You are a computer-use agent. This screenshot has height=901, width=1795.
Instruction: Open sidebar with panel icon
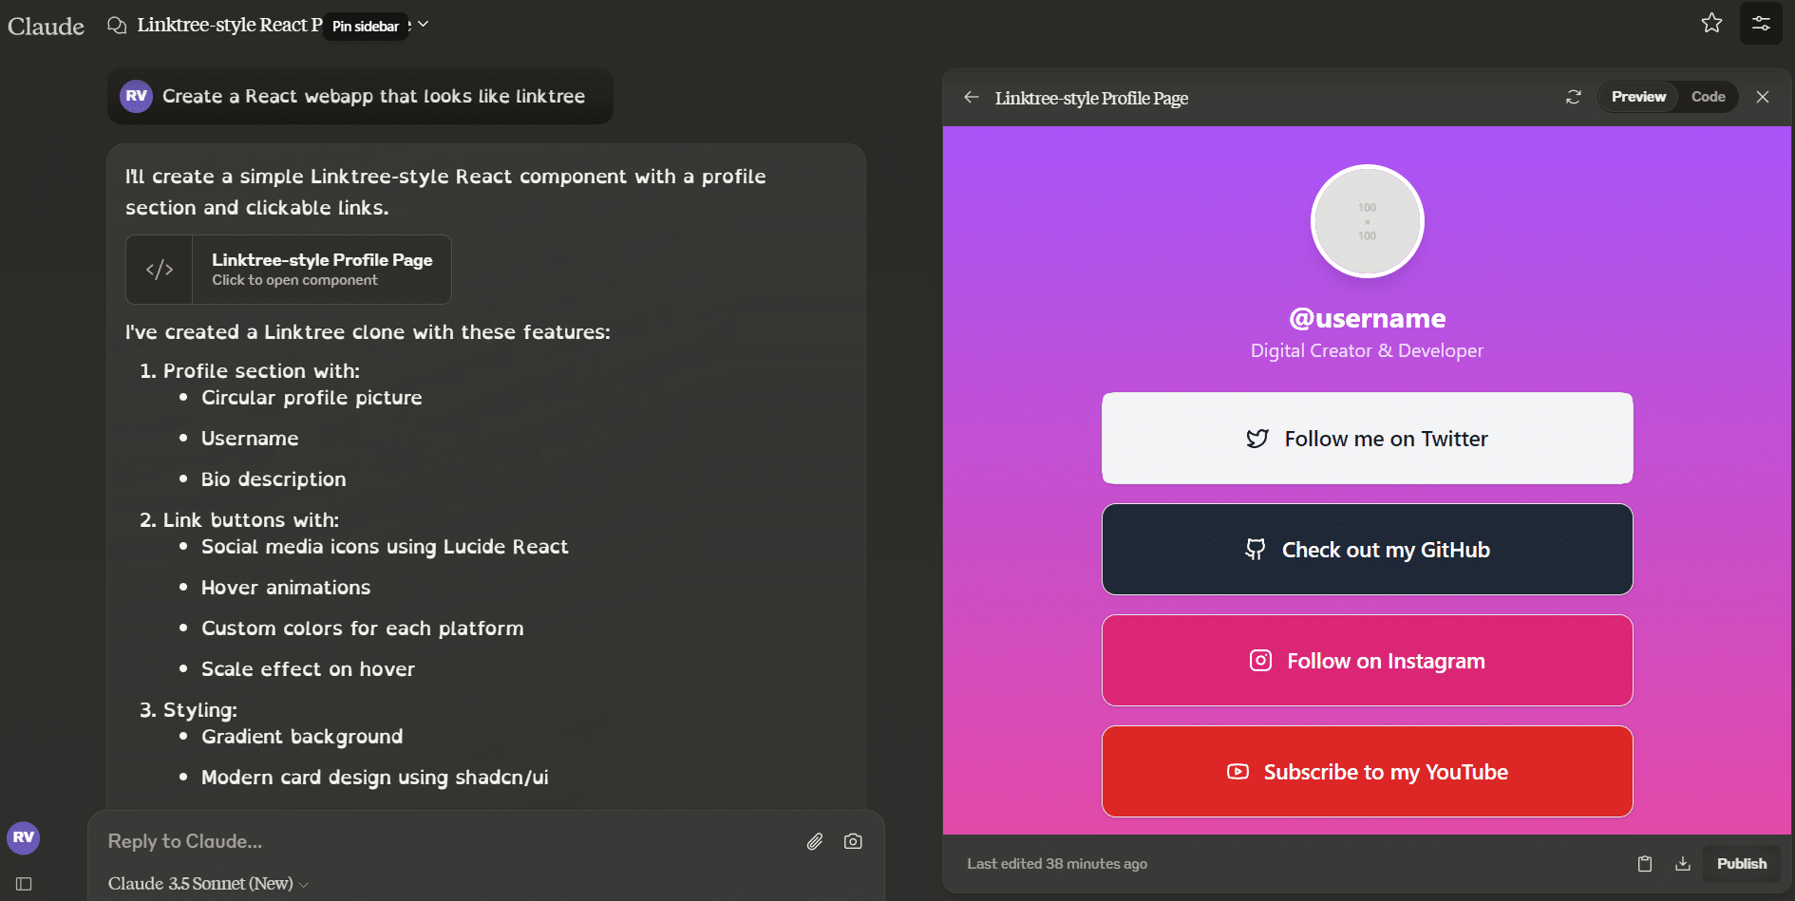pyautogui.click(x=24, y=884)
